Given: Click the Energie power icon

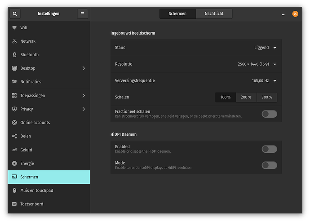Looking at the screenshot, I should pyautogui.click(x=14, y=163).
